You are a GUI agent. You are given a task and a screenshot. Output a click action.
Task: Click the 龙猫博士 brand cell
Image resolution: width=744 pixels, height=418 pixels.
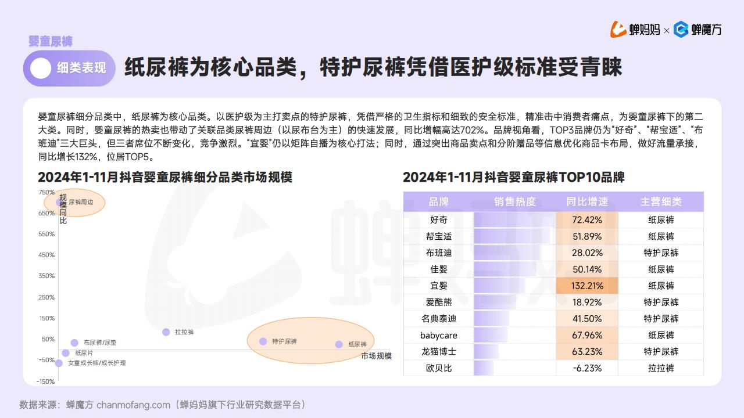pyautogui.click(x=439, y=351)
